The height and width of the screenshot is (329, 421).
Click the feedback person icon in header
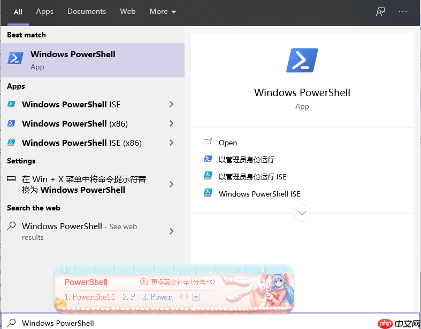tap(380, 12)
